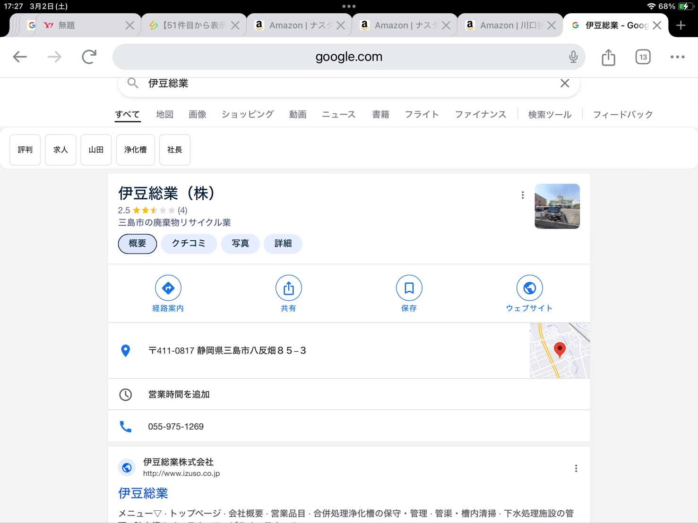Open the http://www.izuso.co.jp URL
The image size is (698, 523).
[x=181, y=473]
